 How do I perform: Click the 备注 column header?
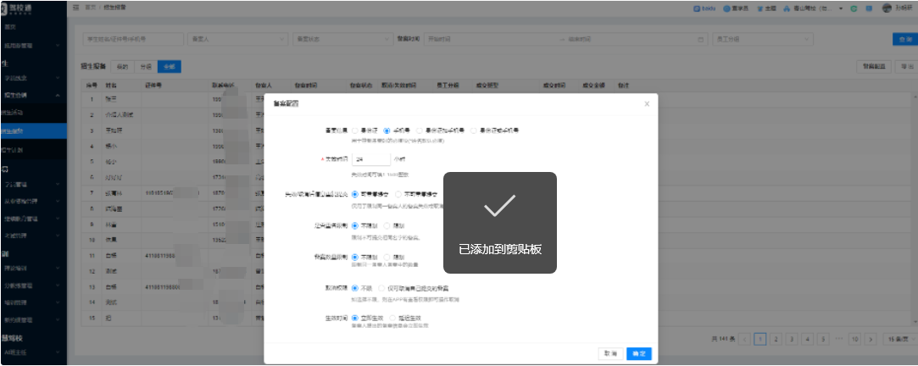(623, 86)
